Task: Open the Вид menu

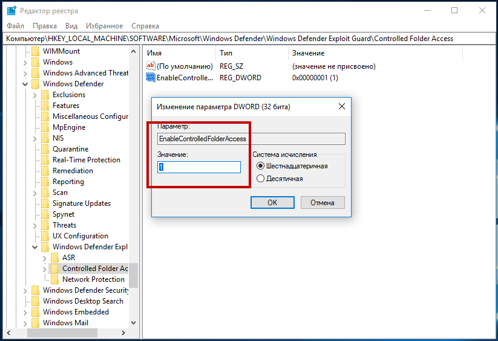Action: tap(71, 26)
